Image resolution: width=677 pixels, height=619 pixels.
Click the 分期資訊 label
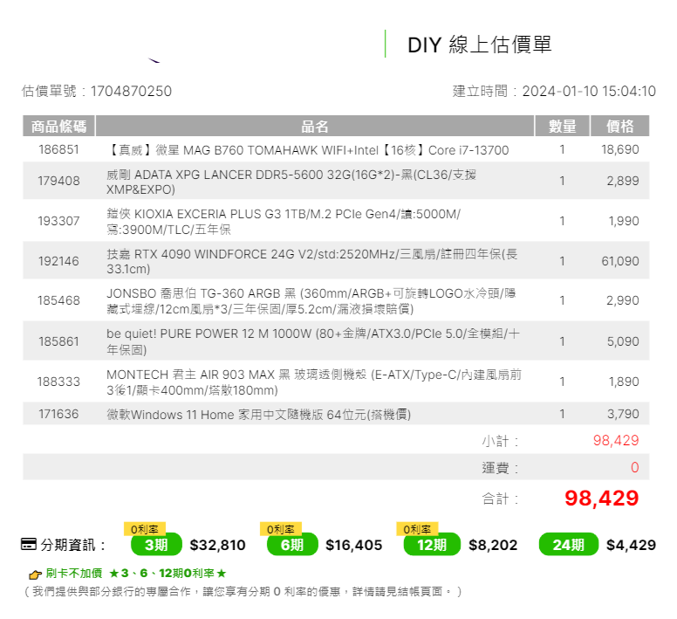click(x=72, y=545)
